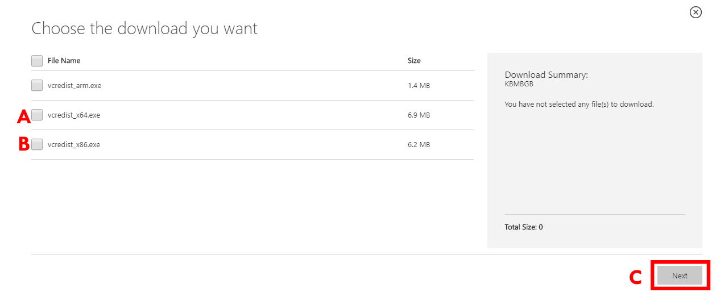Image resolution: width=716 pixels, height=292 pixels.
Task: Click the Download Summary heading
Action: [x=546, y=75]
